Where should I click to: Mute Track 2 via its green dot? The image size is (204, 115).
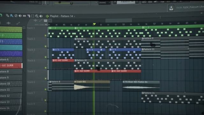45,46
